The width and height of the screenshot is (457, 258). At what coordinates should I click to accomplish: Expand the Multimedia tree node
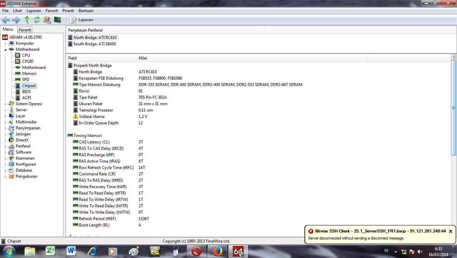coord(5,122)
